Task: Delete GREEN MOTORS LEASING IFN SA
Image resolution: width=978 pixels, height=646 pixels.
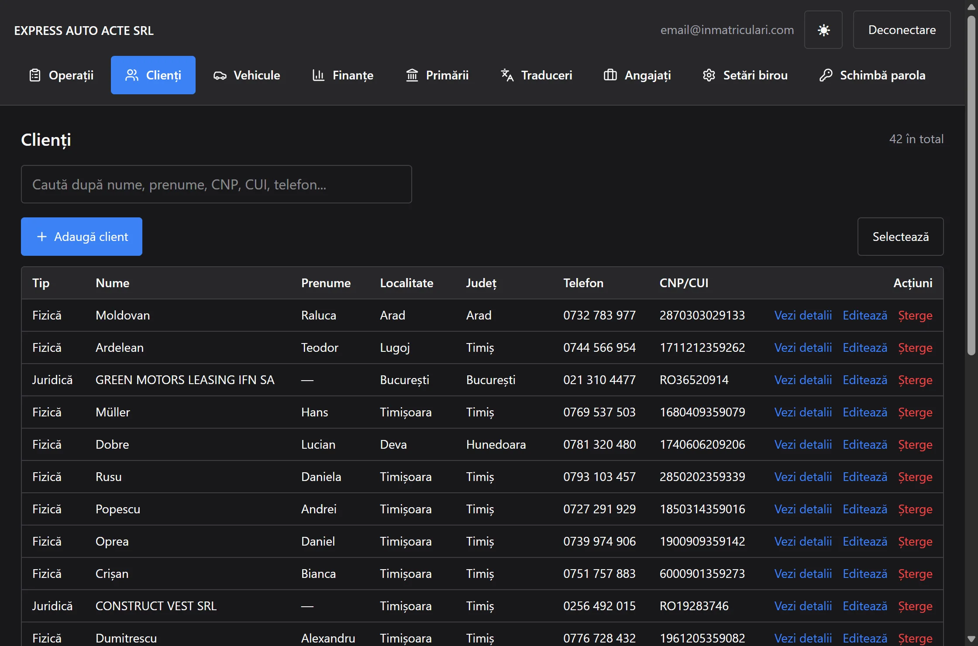Action: [915, 380]
